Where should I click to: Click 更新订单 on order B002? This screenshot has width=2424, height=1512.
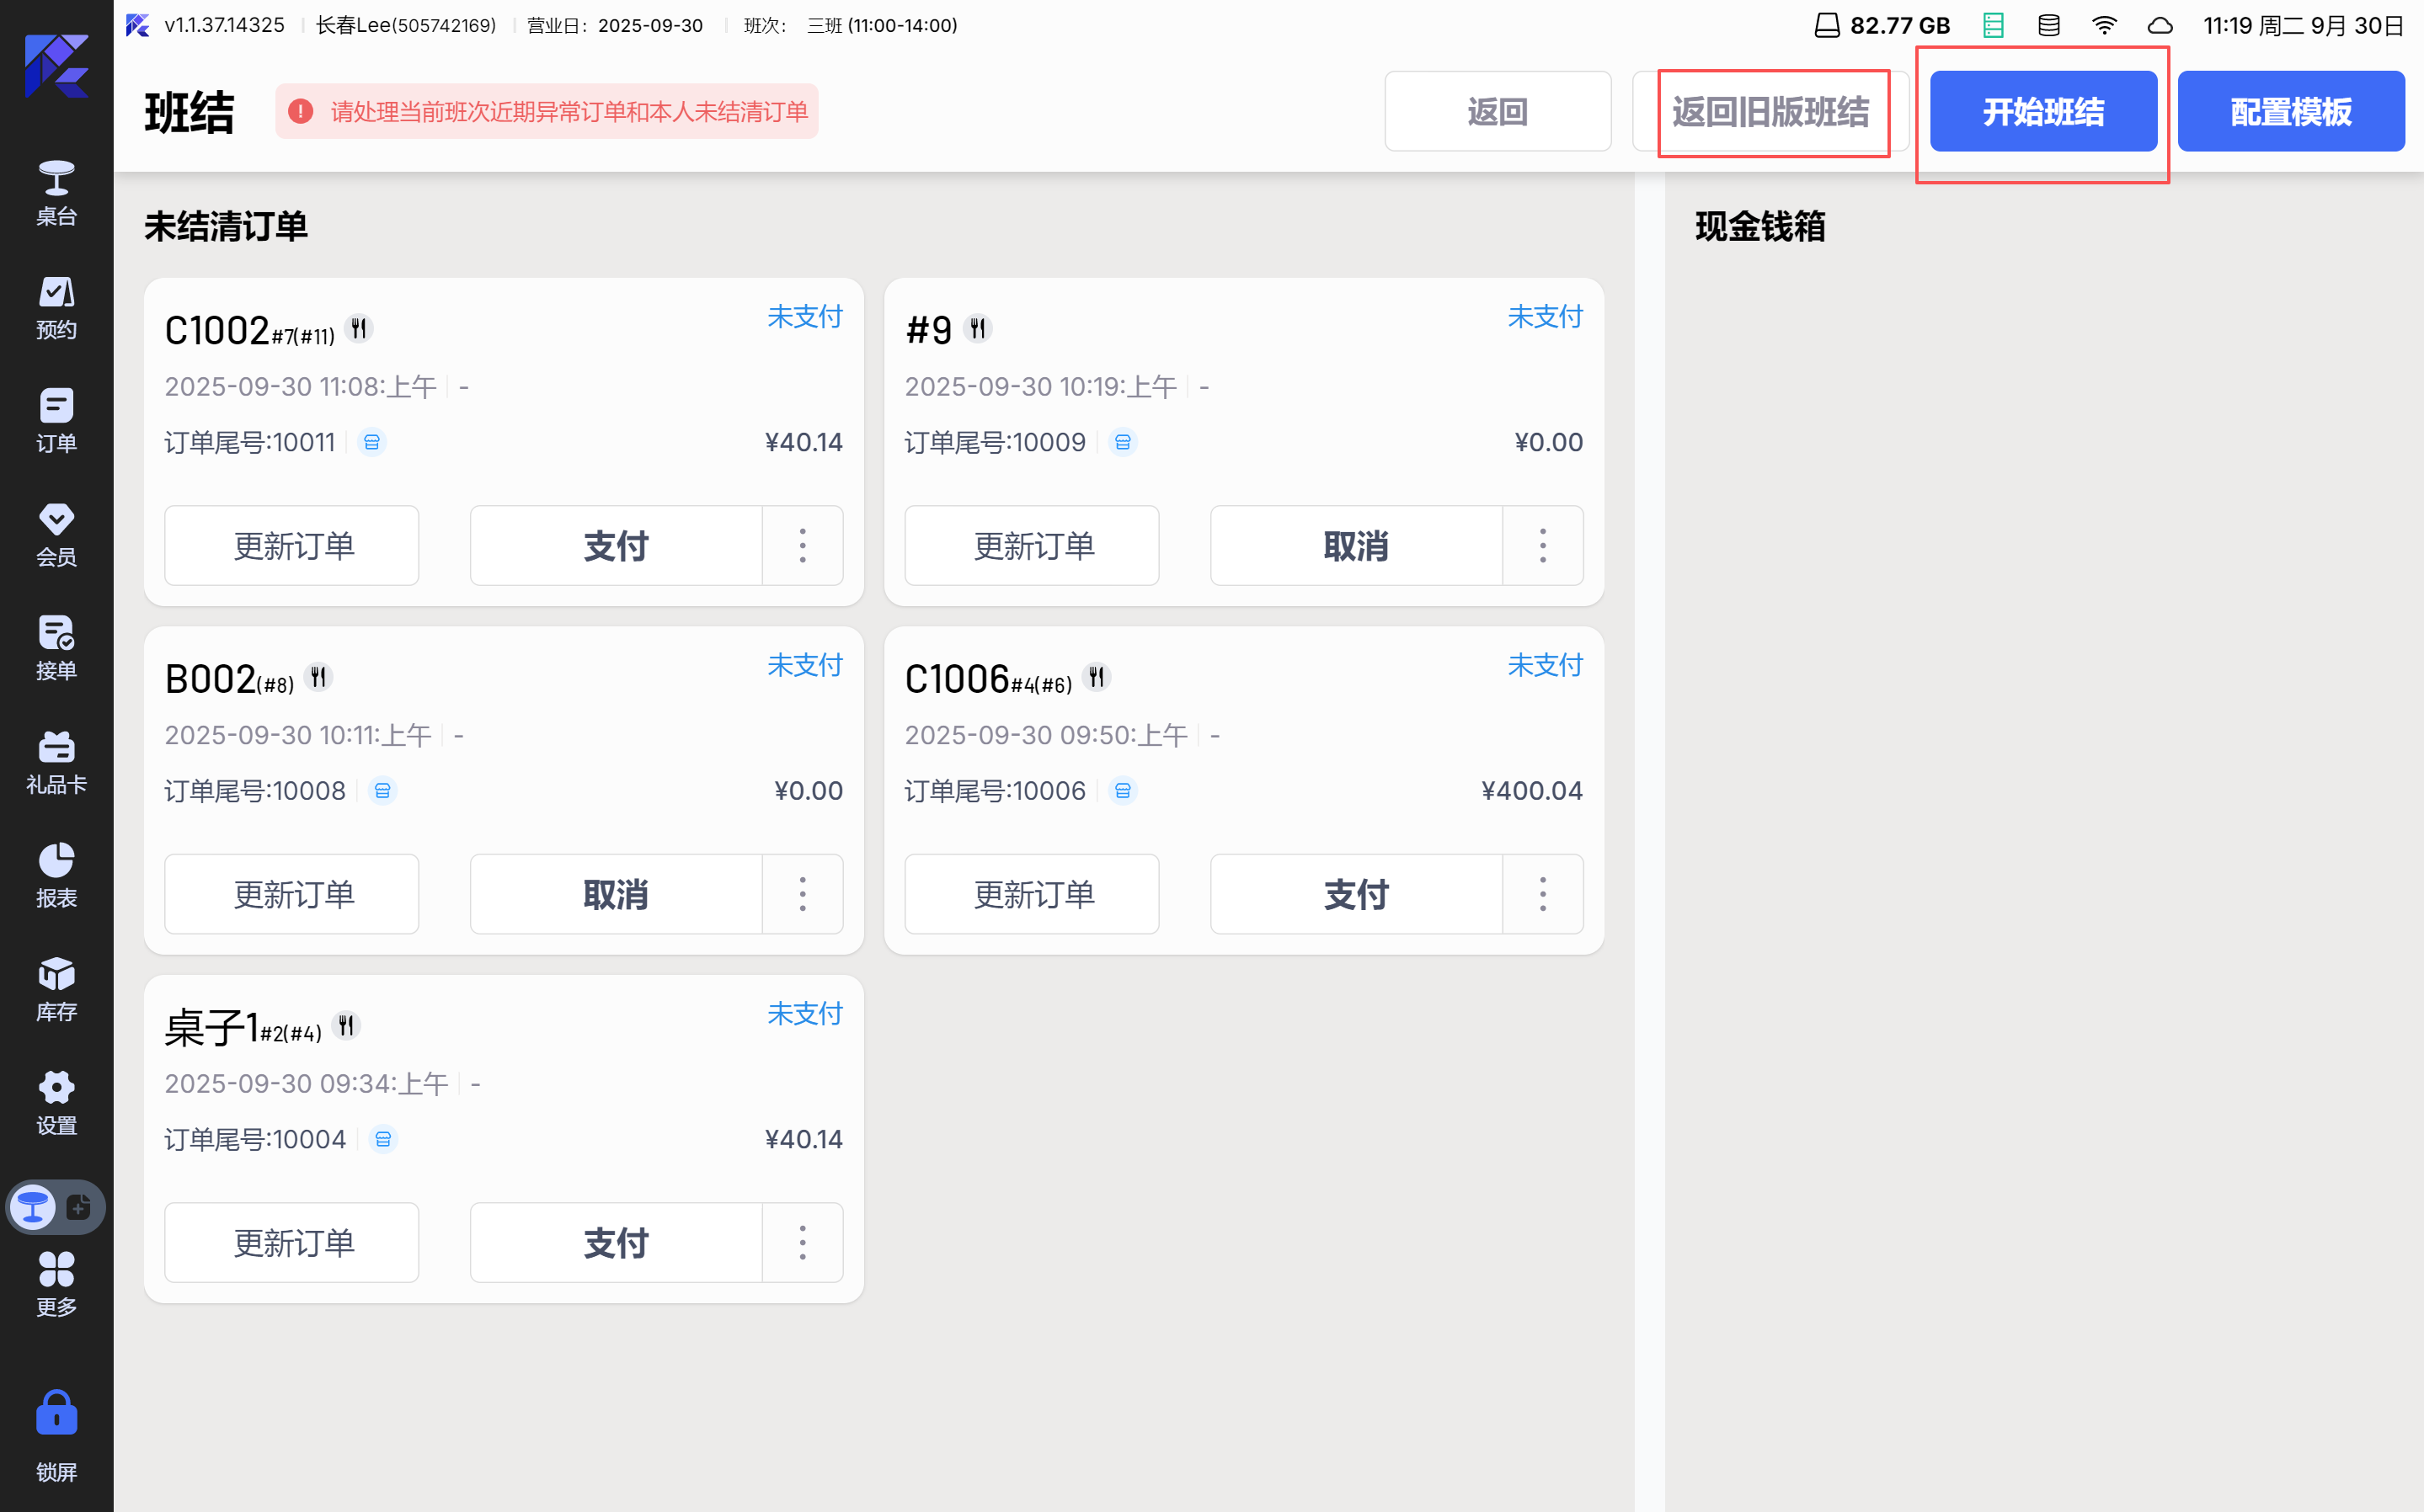pyautogui.click(x=292, y=894)
